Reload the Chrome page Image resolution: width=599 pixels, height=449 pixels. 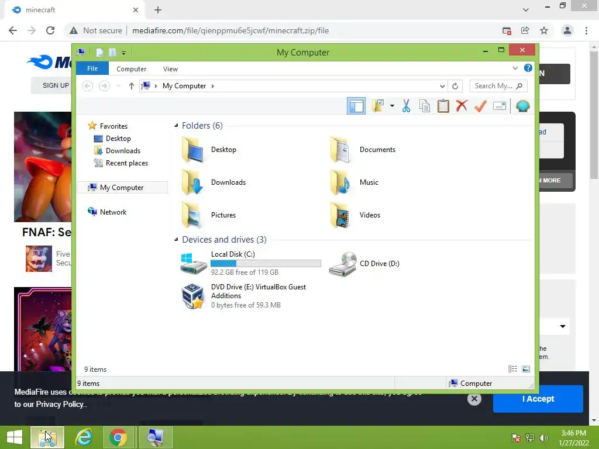tap(50, 30)
